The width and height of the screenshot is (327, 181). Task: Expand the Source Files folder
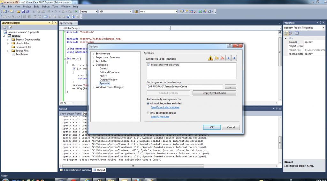pos(8,51)
